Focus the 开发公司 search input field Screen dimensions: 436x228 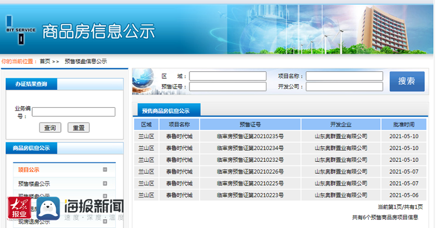pyautogui.click(x=344, y=86)
